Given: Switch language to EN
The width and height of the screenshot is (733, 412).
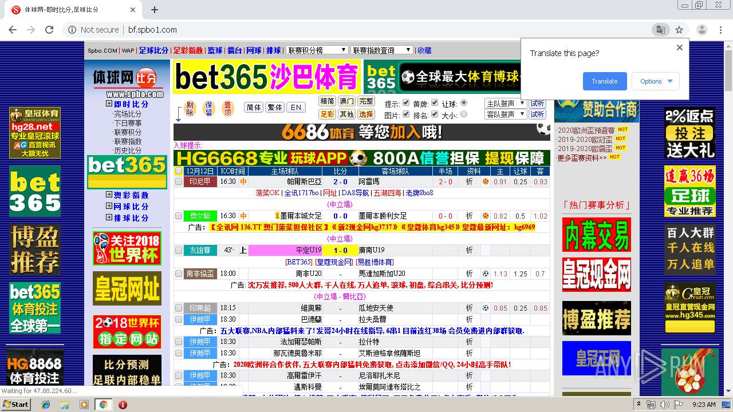Looking at the screenshot, I should coord(295,108).
